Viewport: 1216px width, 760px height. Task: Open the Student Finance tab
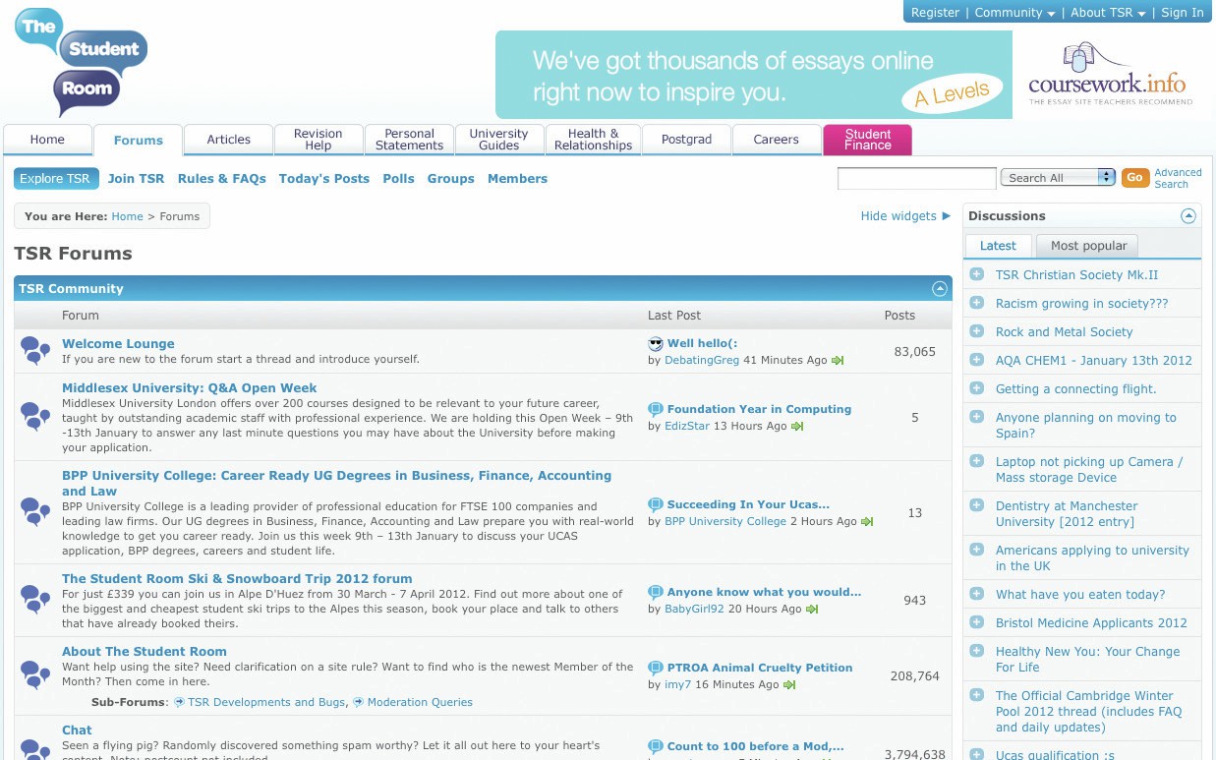(x=868, y=140)
